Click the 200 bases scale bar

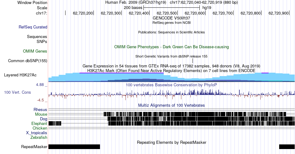171,8
